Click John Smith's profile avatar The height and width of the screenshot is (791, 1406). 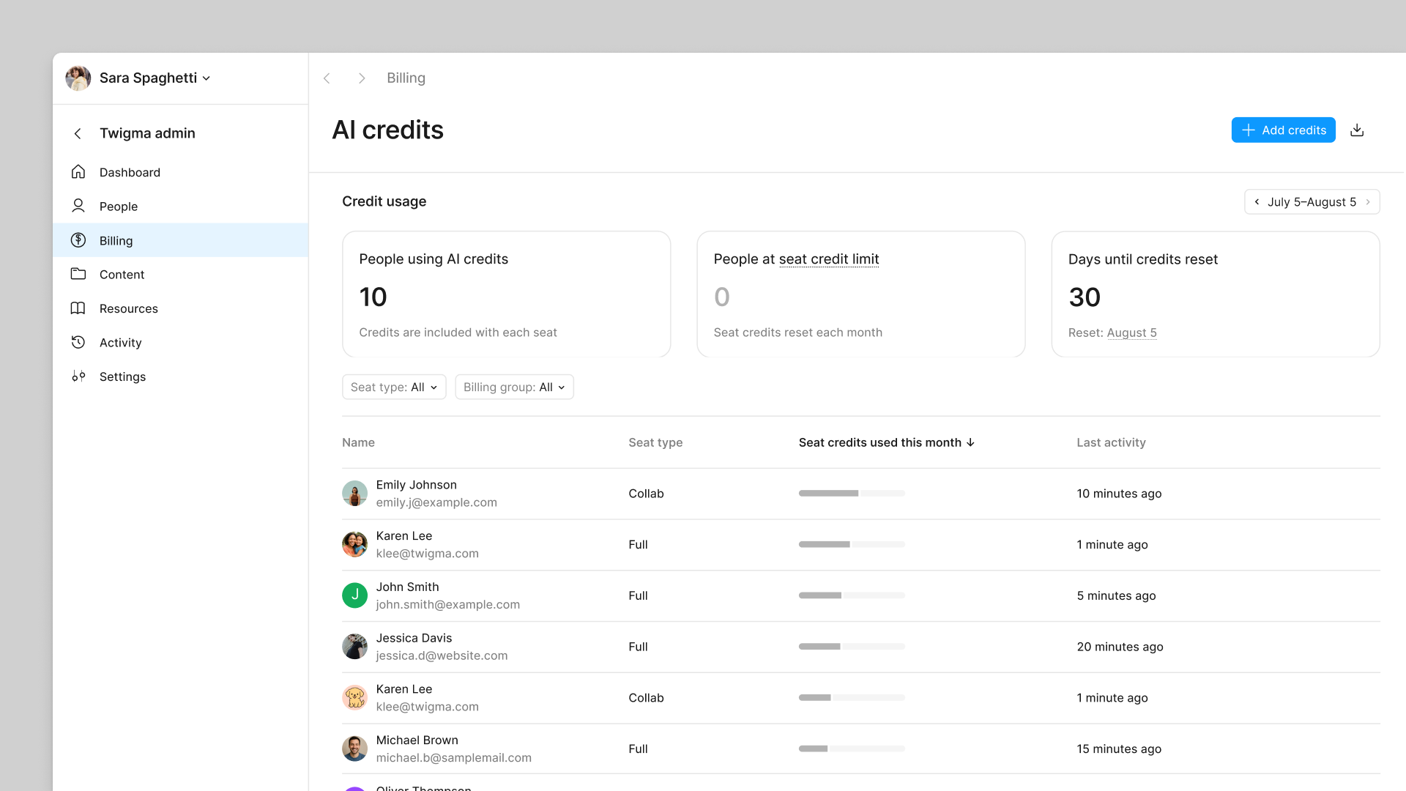point(354,595)
